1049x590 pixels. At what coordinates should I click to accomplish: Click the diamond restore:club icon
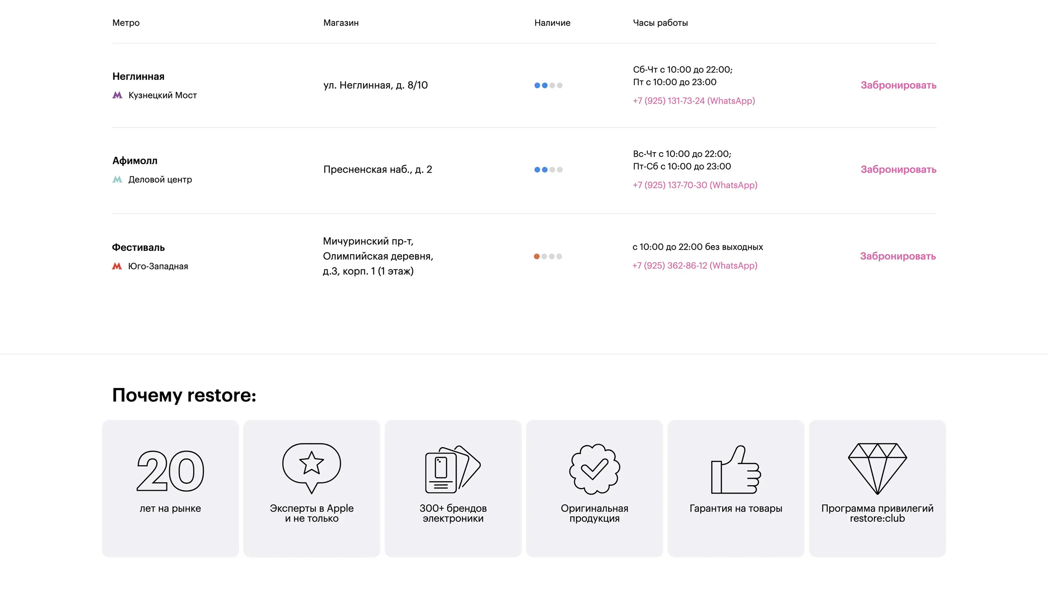click(x=877, y=469)
